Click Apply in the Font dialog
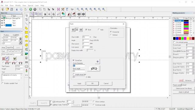This screenshot has height=110, width=195. (79, 83)
